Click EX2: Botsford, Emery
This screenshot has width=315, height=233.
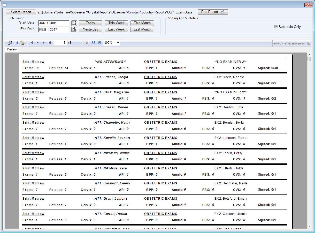(231, 199)
